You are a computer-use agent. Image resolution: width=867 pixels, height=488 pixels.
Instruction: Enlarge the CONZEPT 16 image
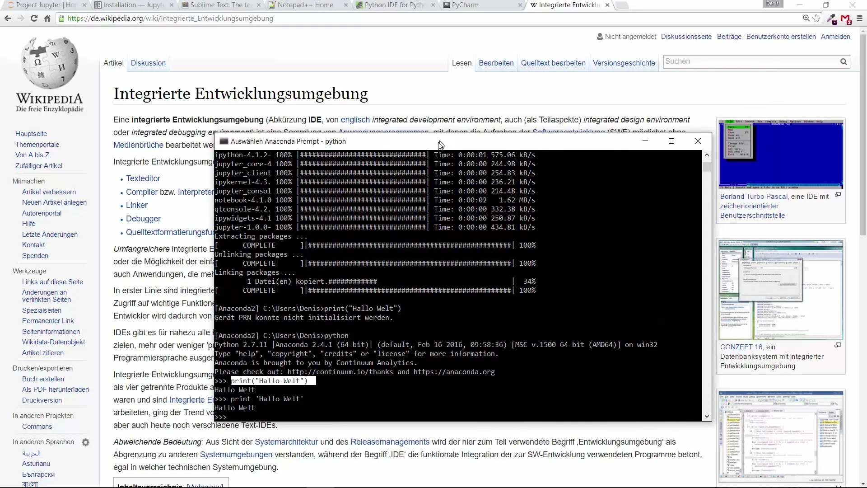(x=838, y=345)
